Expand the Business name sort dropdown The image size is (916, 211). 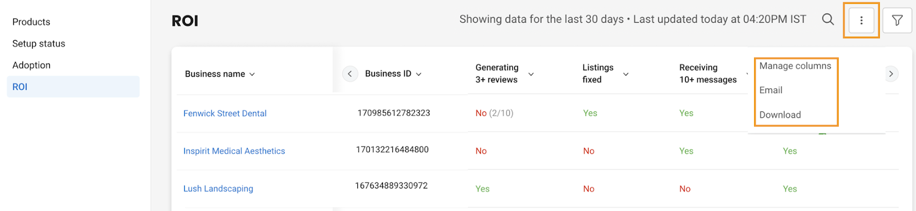(252, 74)
